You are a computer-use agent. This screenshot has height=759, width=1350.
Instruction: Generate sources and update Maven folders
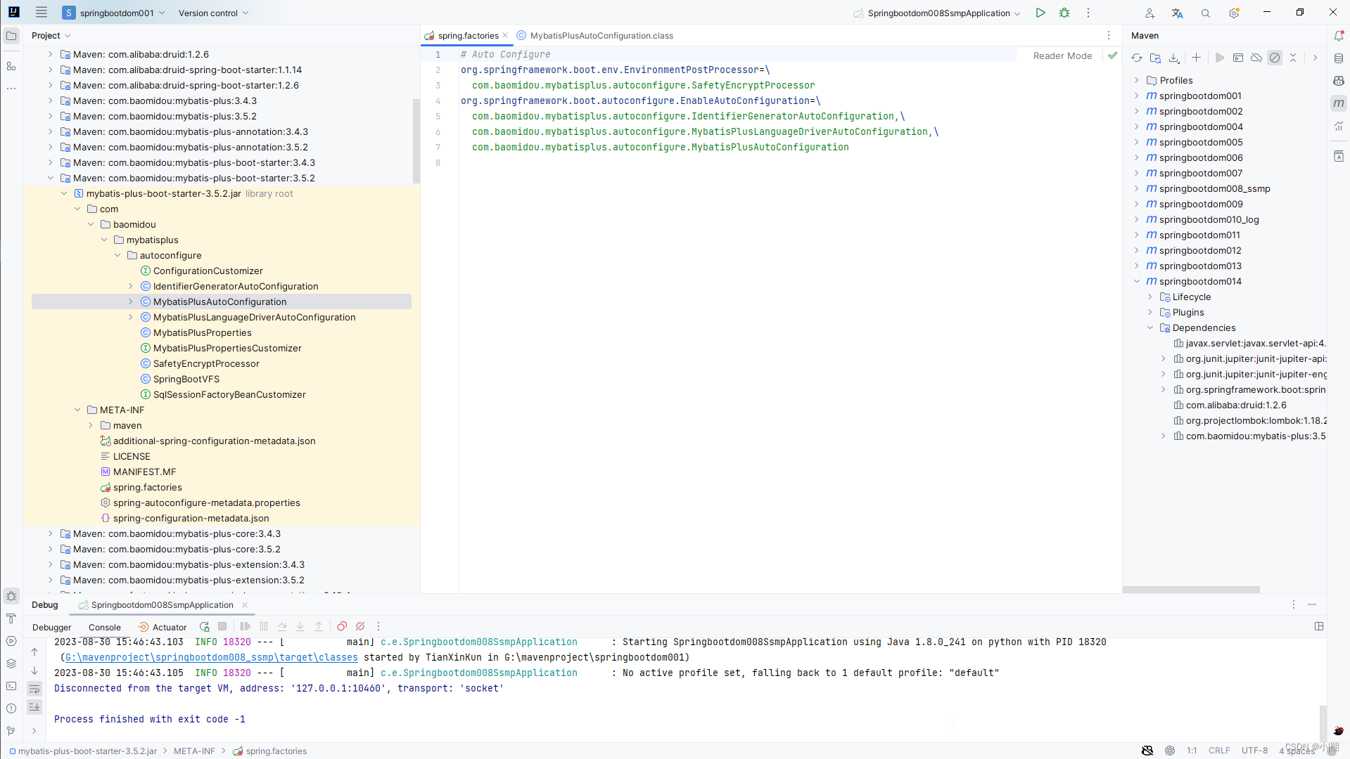coord(1155,58)
